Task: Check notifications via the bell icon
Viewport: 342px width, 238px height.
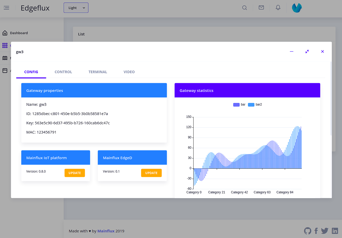Action: [278, 7]
